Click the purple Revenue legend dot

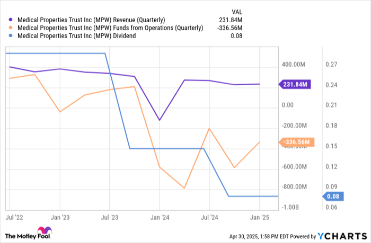point(11,20)
